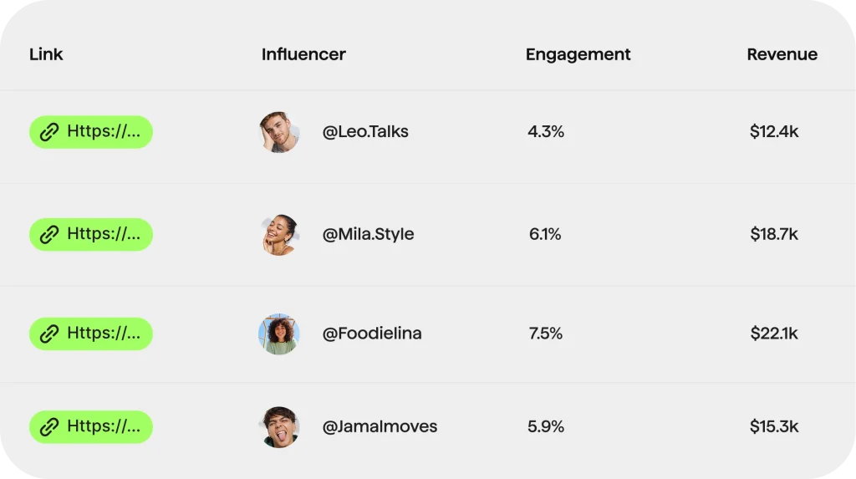Select the @Jamalmoves profile picture
This screenshot has width=856, height=479.
(x=278, y=427)
